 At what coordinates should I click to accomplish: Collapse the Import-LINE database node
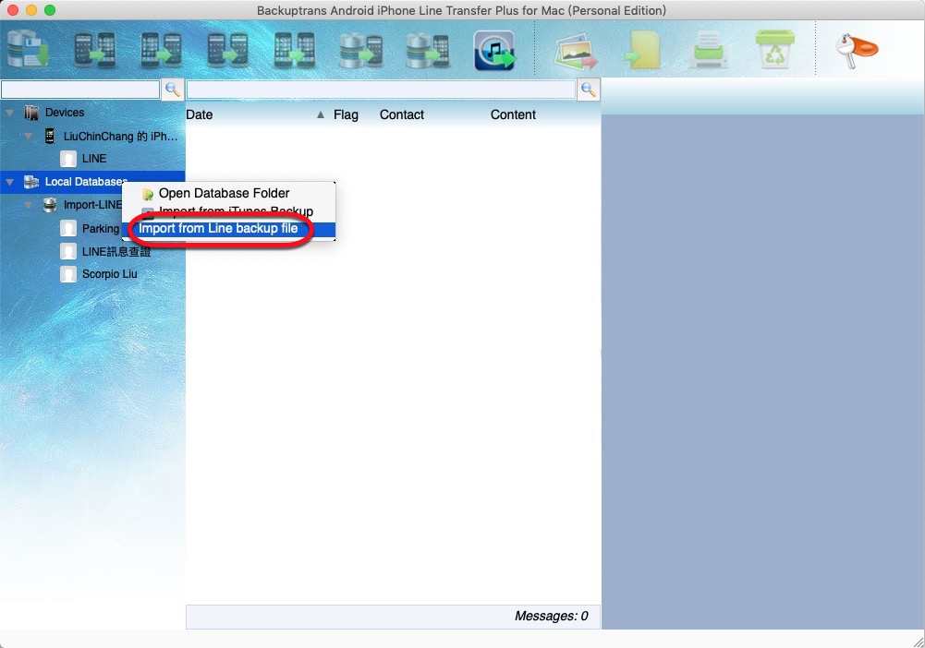tap(29, 205)
